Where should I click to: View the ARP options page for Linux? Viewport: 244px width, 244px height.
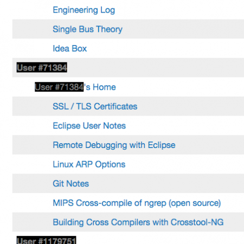coord(89,164)
